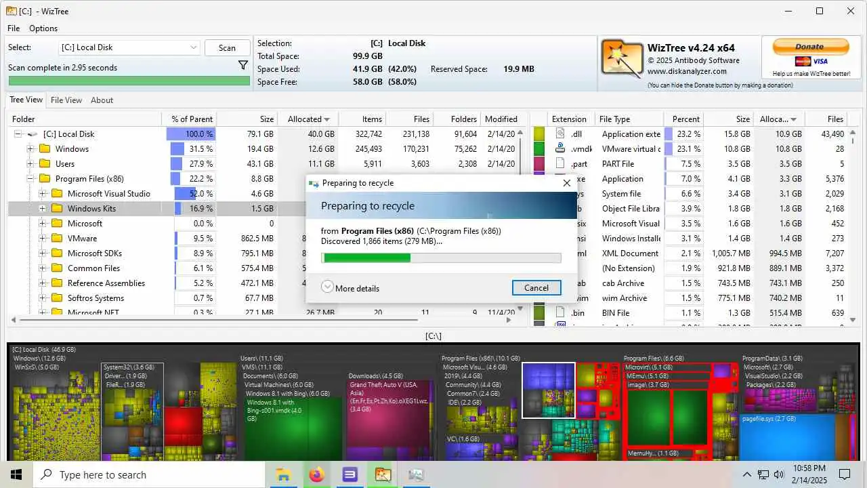
Task: Expand the Windows folder node
Action: point(30,149)
